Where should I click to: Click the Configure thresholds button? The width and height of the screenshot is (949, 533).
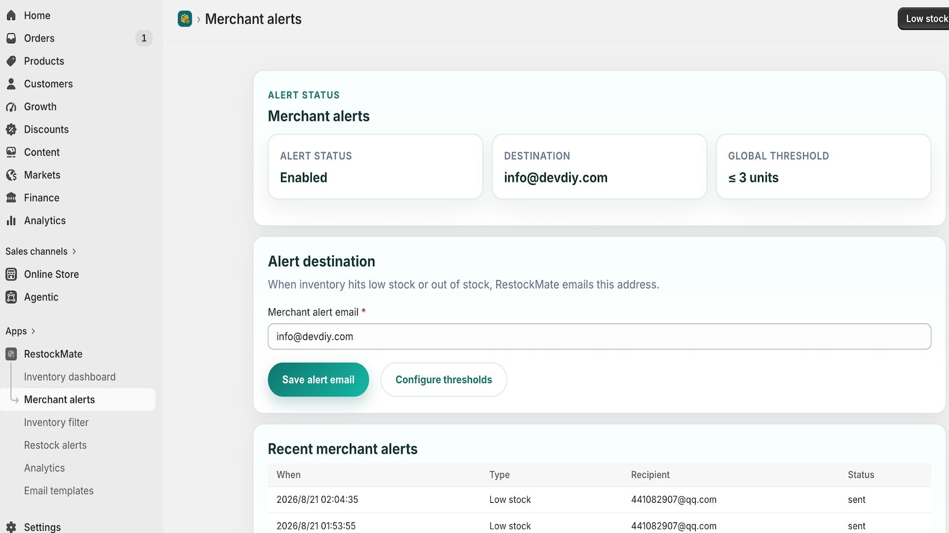[444, 380]
